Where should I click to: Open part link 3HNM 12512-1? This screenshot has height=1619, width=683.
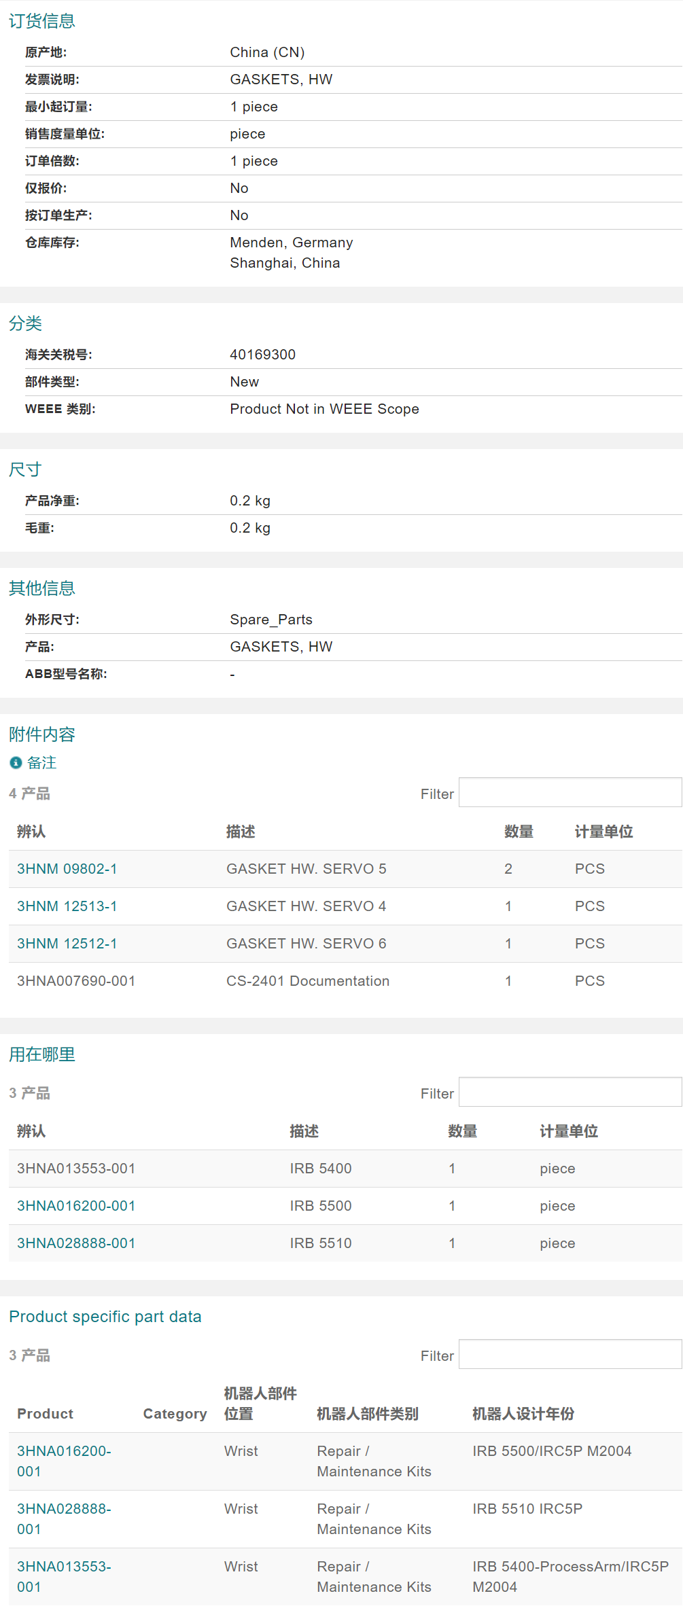[67, 944]
